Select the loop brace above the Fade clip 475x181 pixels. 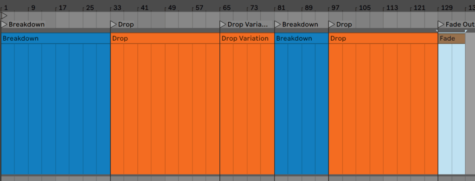click(451, 31)
